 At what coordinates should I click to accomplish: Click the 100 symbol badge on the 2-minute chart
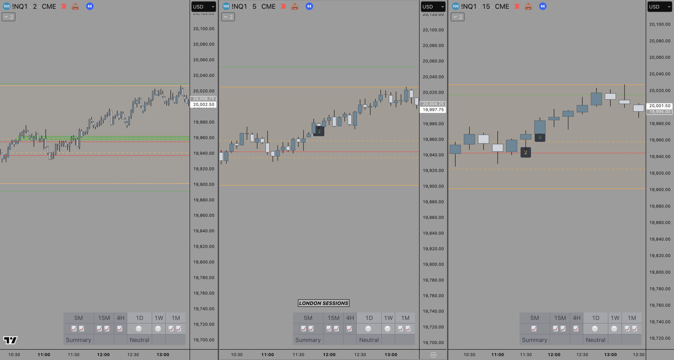tap(7, 6)
